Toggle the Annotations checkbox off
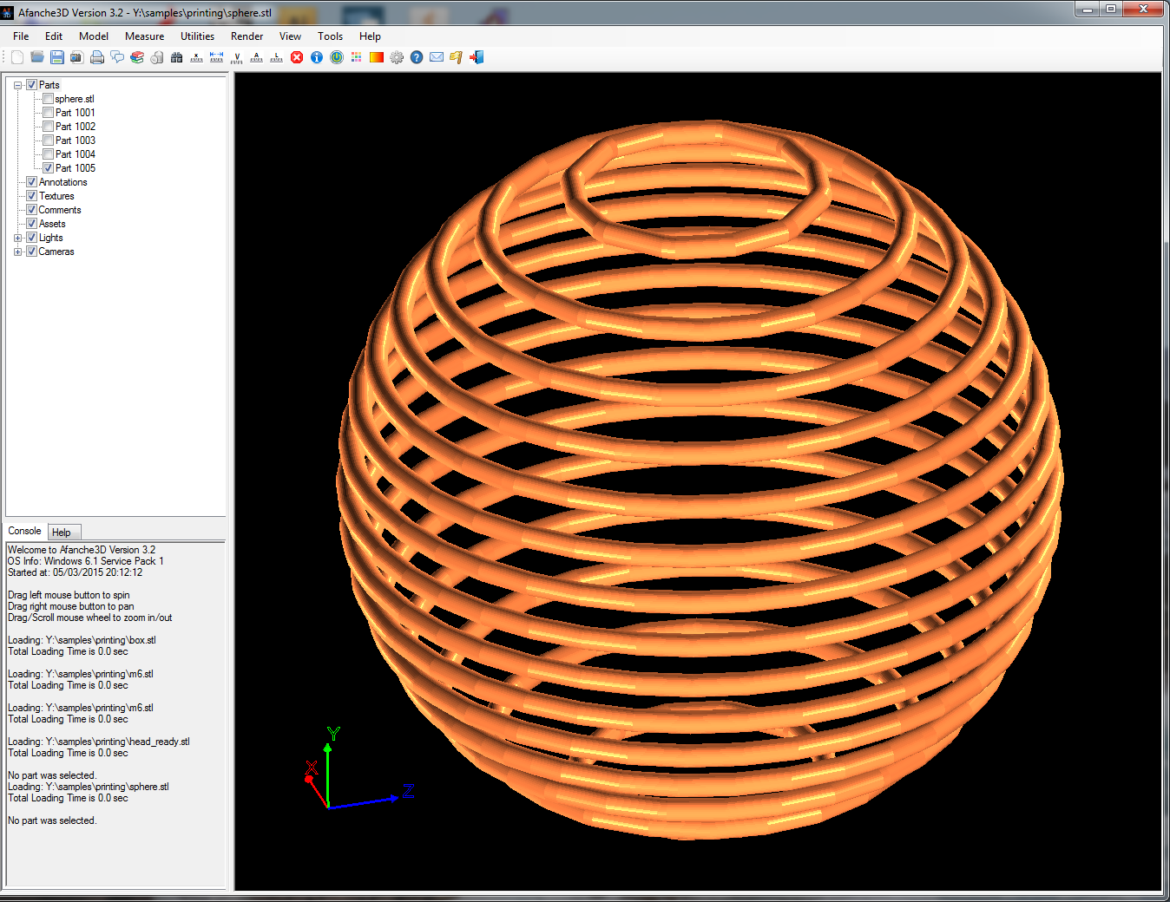Image resolution: width=1170 pixels, height=902 pixels. [x=32, y=182]
